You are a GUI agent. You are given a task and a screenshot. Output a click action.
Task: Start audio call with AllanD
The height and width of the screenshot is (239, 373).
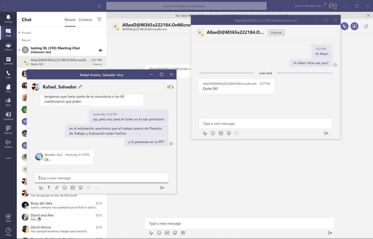[x=345, y=26]
